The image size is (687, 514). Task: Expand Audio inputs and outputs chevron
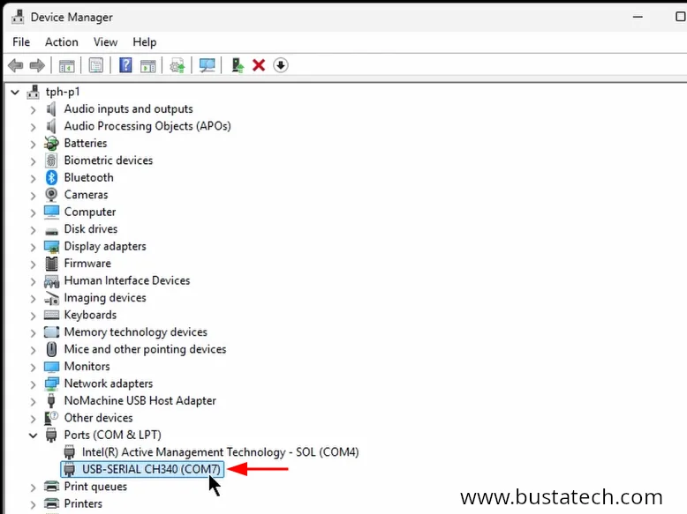click(x=33, y=110)
